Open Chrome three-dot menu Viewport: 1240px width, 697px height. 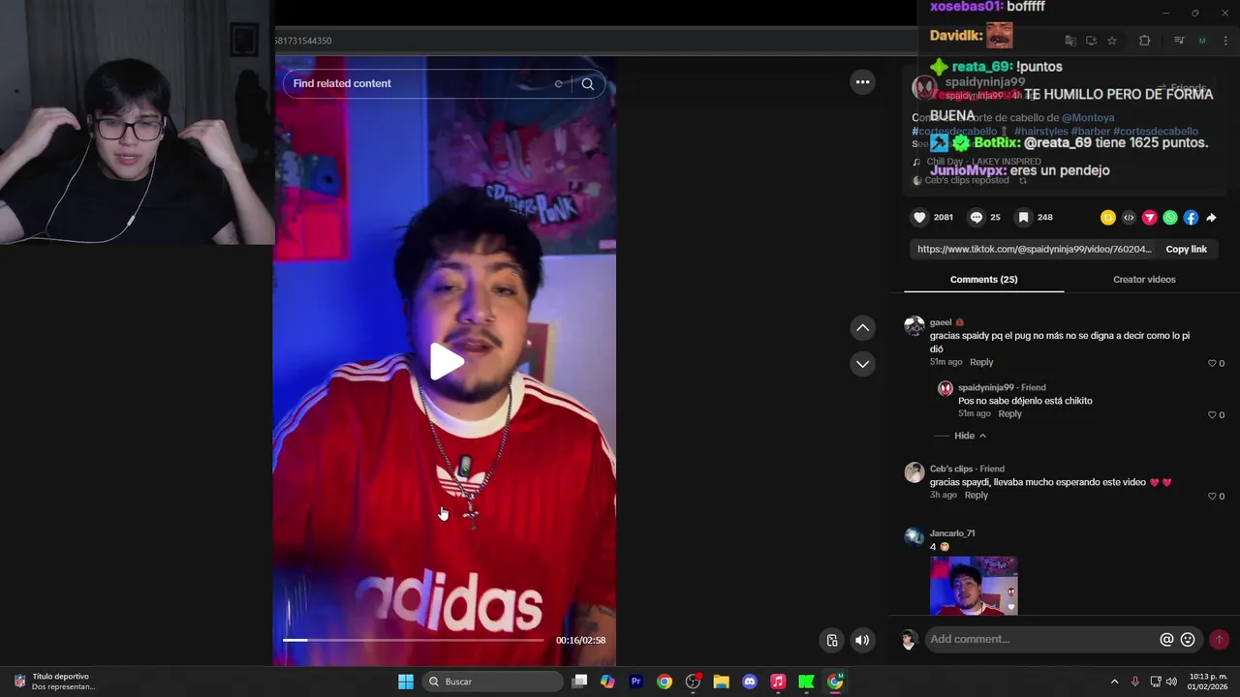pyautogui.click(x=1226, y=41)
